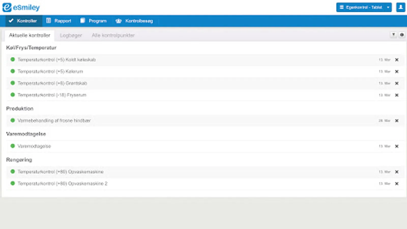The width and height of the screenshot is (407, 229).
Task: Open the Kontrolbesøg section
Action: [x=134, y=21]
